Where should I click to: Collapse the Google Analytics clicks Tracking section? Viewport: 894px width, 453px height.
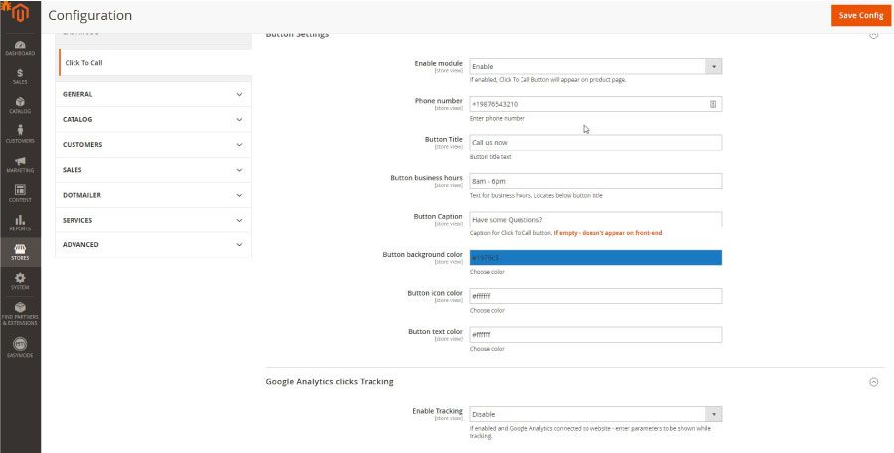coord(873,381)
